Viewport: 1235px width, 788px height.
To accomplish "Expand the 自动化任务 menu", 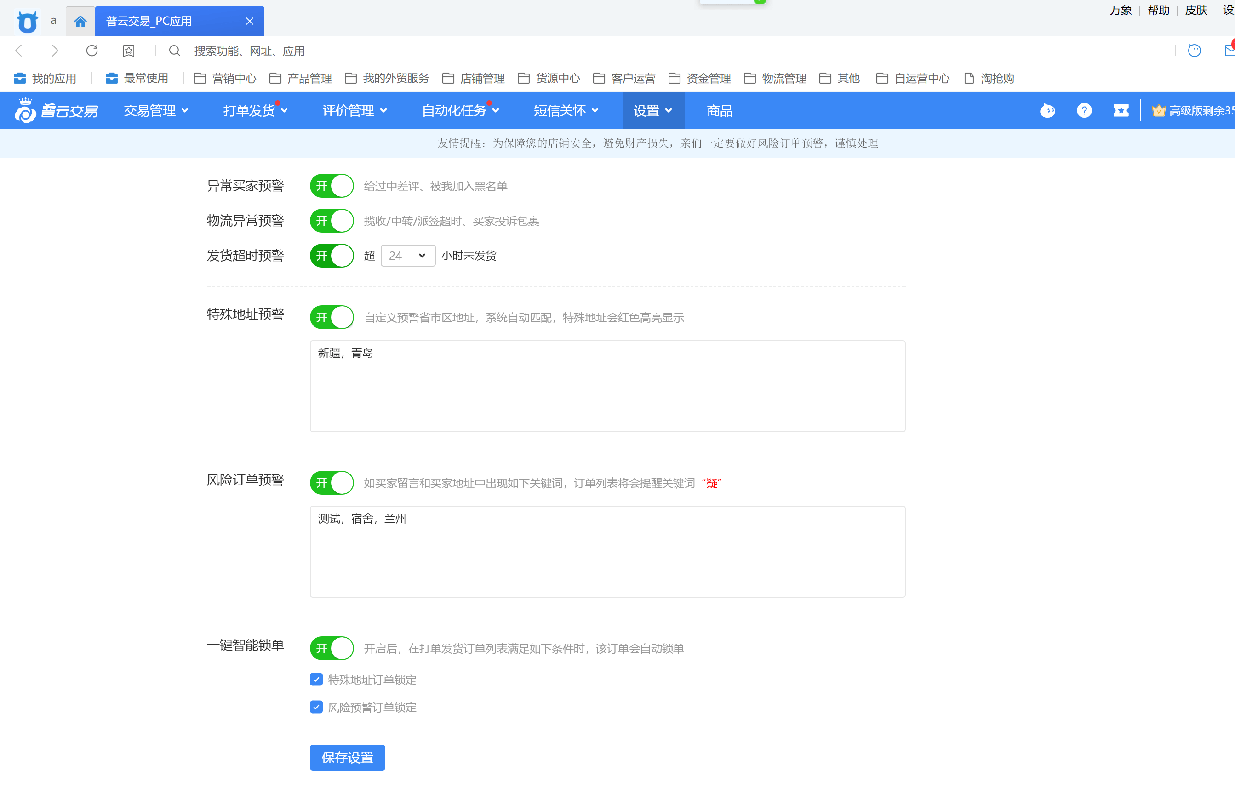I will pos(460,111).
